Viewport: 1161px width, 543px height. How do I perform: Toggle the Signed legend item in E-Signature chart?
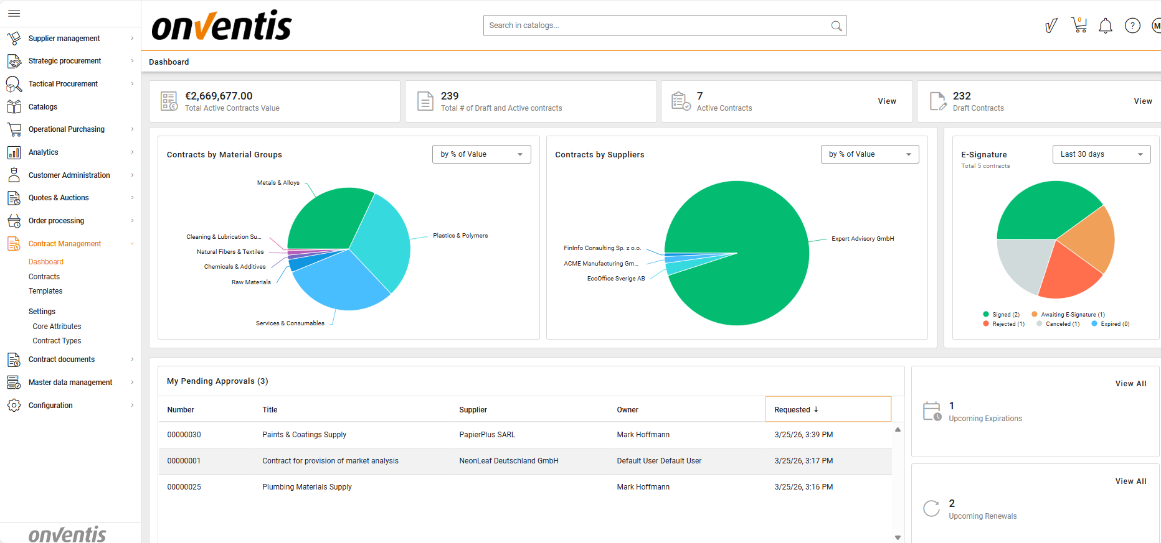(1002, 315)
